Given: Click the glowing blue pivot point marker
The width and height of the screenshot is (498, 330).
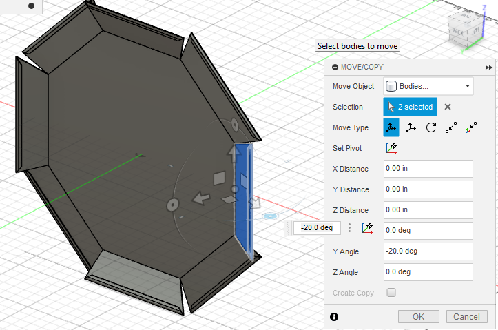Looking at the screenshot, I should [x=270, y=216].
